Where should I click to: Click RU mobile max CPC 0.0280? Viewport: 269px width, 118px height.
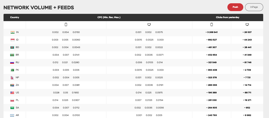pyautogui.click(x=75, y=62)
